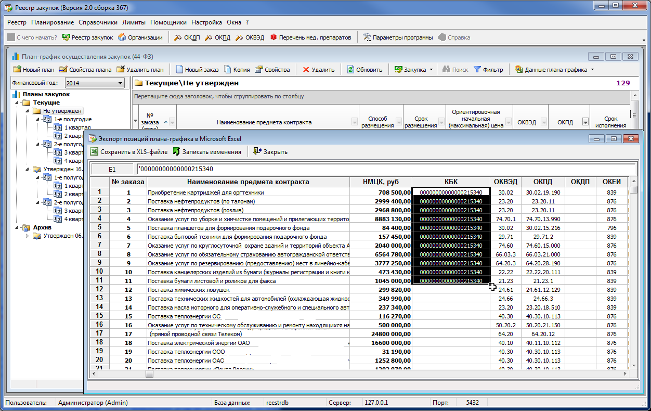Save with Сохранить в XLS-файле
The height and width of the screenshot is (411, 651).
tap(129, 152)
